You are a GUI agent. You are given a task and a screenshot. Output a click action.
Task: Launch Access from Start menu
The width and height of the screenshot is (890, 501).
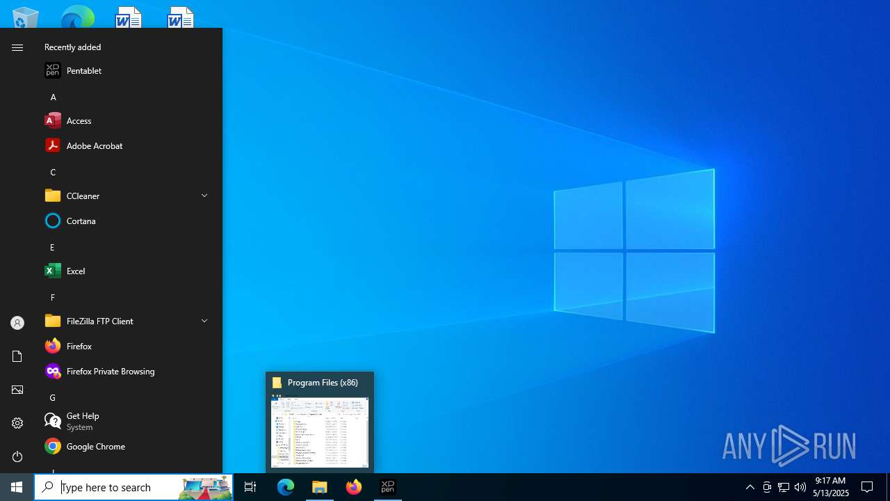click(128, 120)
